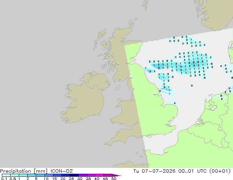This screenshot has width=233, height=180.
Task: Click the '0.1' legend scale label
Action: (4, 179)
